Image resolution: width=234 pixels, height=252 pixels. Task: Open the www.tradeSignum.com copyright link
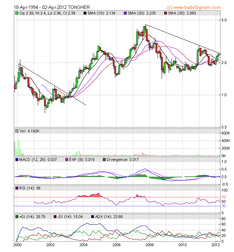coord(194,8)
